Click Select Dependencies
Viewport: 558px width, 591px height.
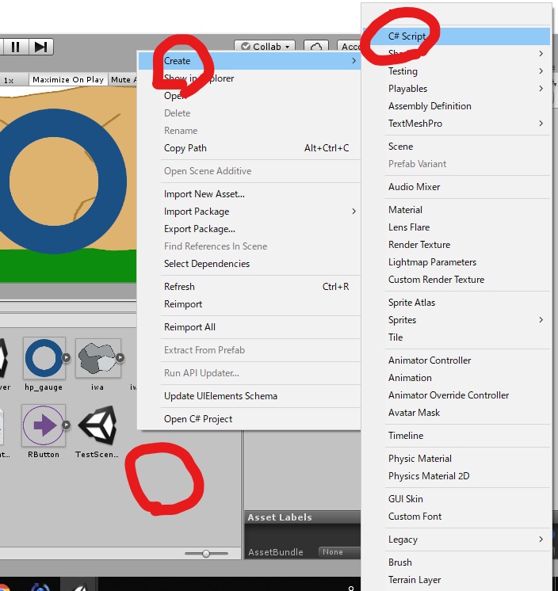click(250, 264)
